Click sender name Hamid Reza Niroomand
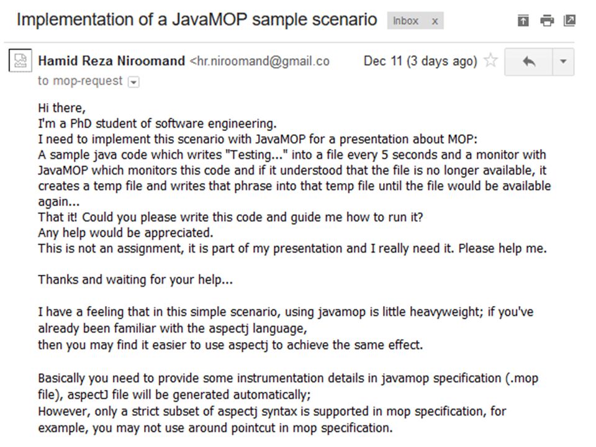Image resolution: width=596 pixels, height=447 pixels. [x=111, y=61]
